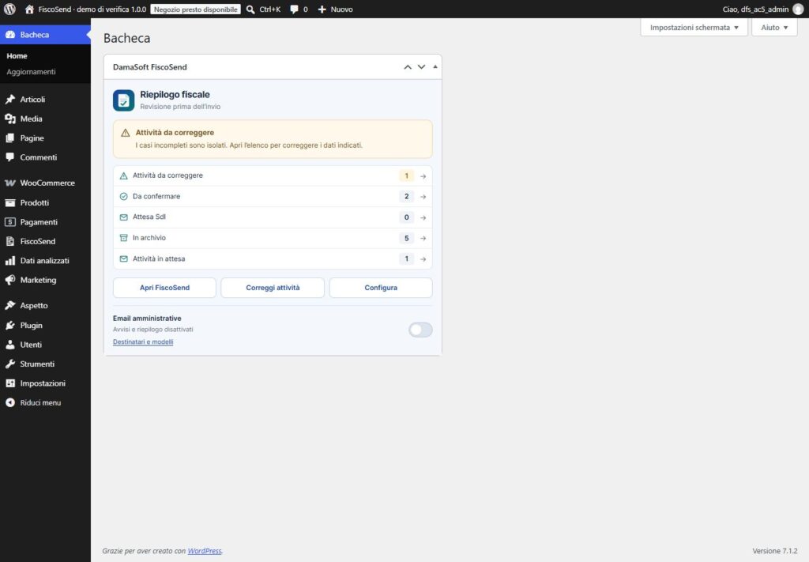
Task: Click the Apri FiscoSend button
Action: pos(164,288)
